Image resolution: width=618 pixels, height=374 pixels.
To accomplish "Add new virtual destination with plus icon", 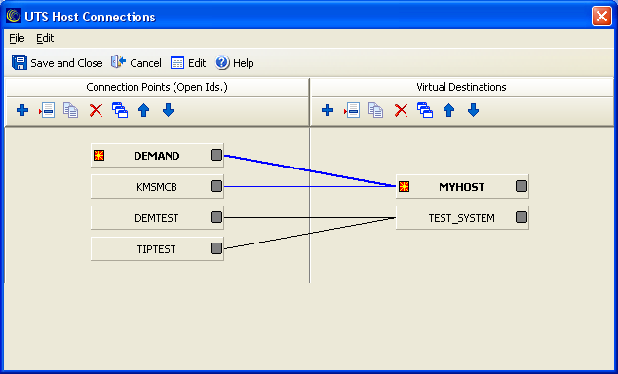I will (328, 110).
